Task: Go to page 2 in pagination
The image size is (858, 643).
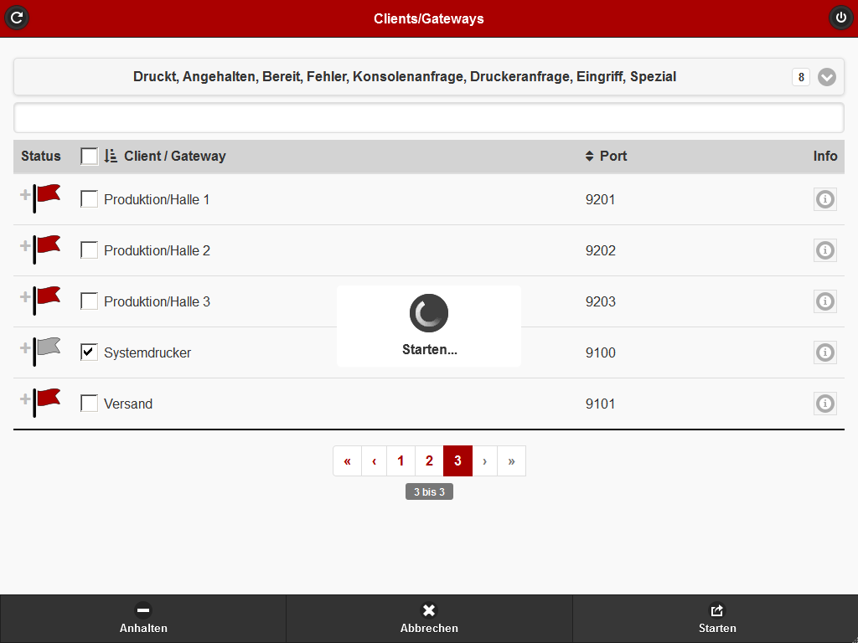Action: click(x=429, y=461)
